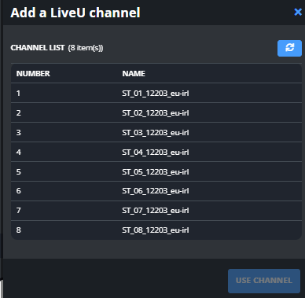The image size is (305, 298).
Task: Select channel ST_01_12203_eu-irl
Action: [x=156, y=93]
